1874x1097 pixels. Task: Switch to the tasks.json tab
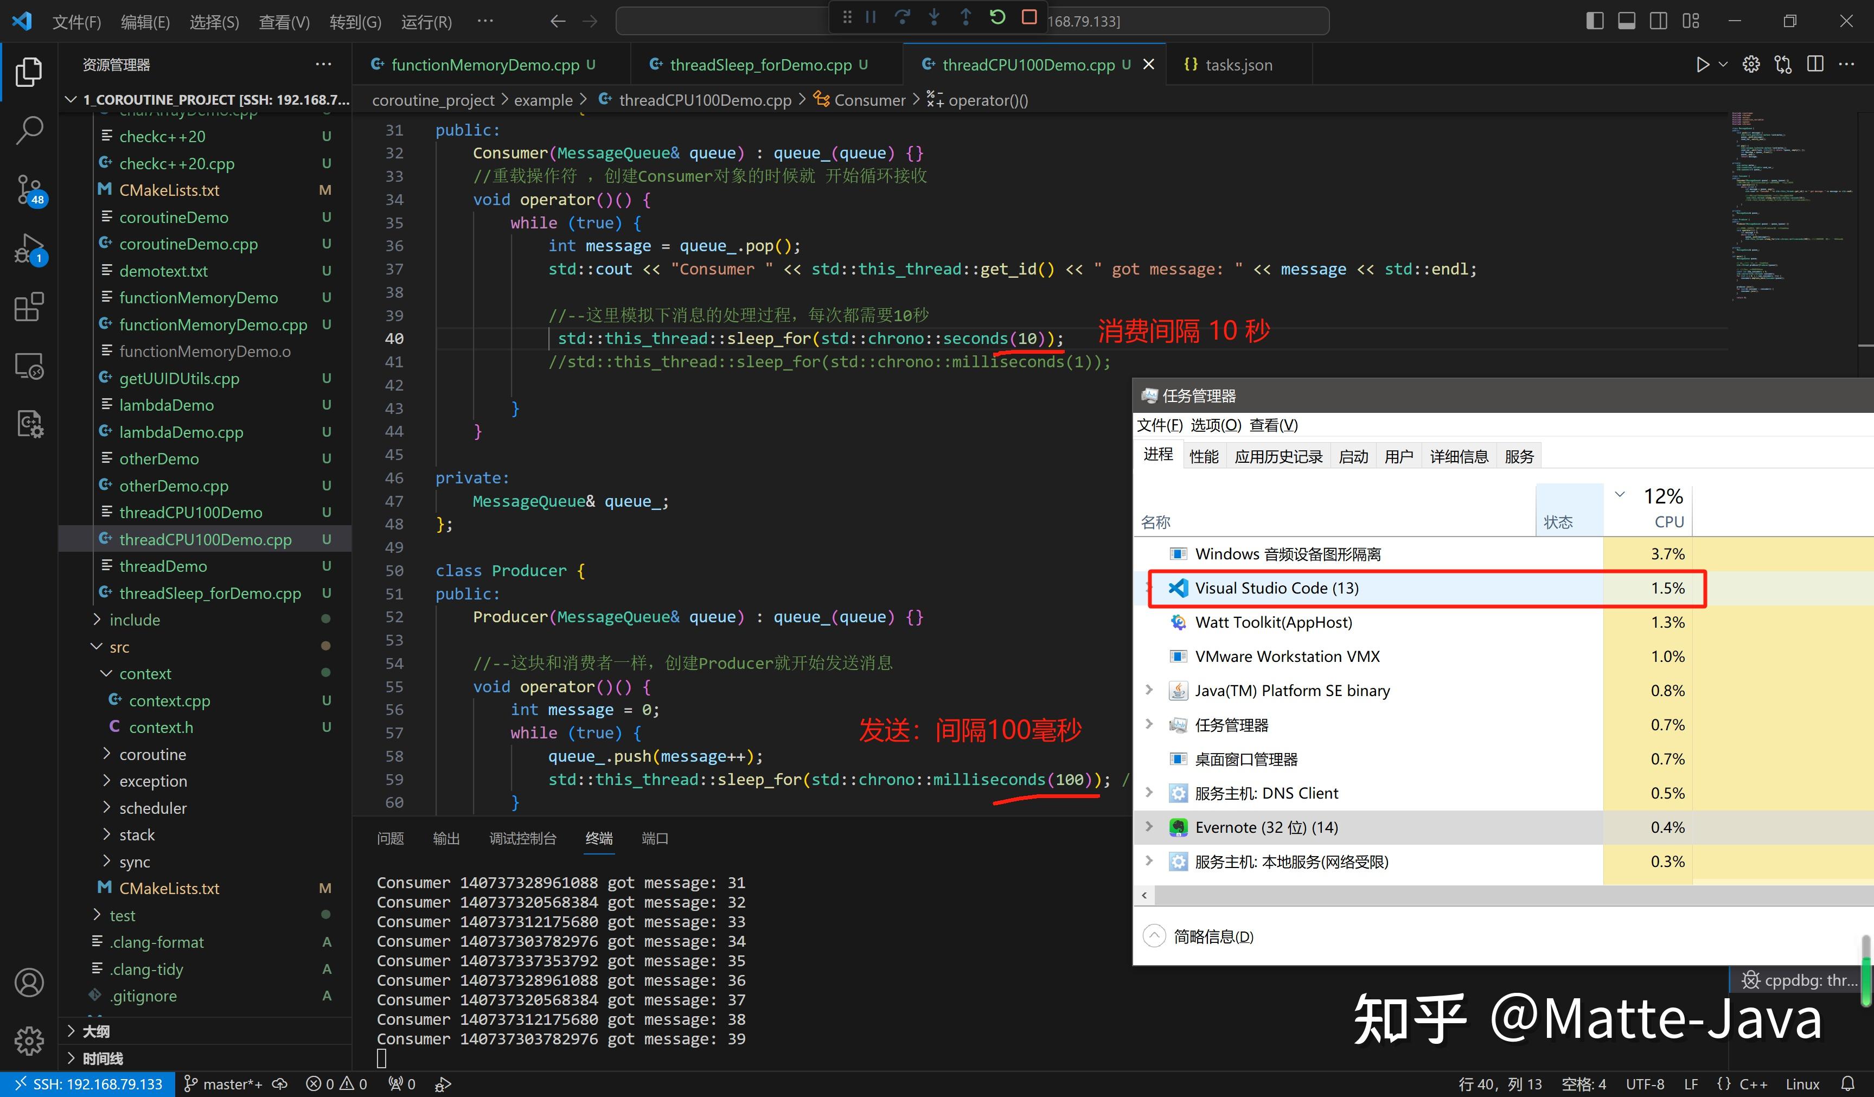click(1234, 65)
